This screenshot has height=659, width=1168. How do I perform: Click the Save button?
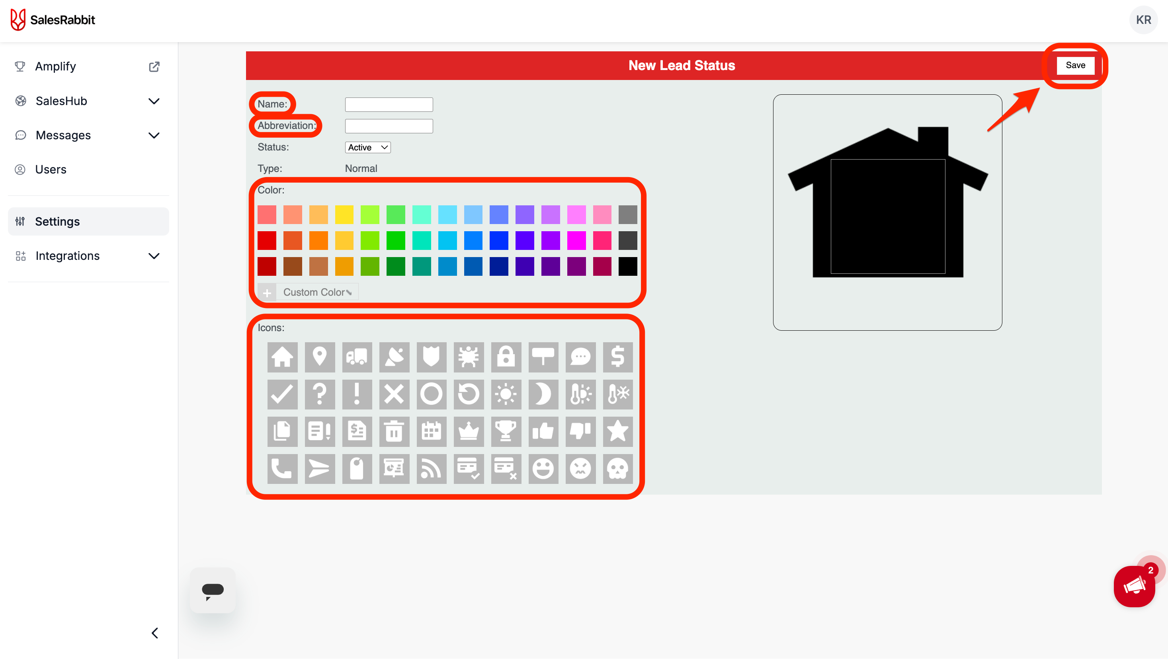coord(1075,65)
